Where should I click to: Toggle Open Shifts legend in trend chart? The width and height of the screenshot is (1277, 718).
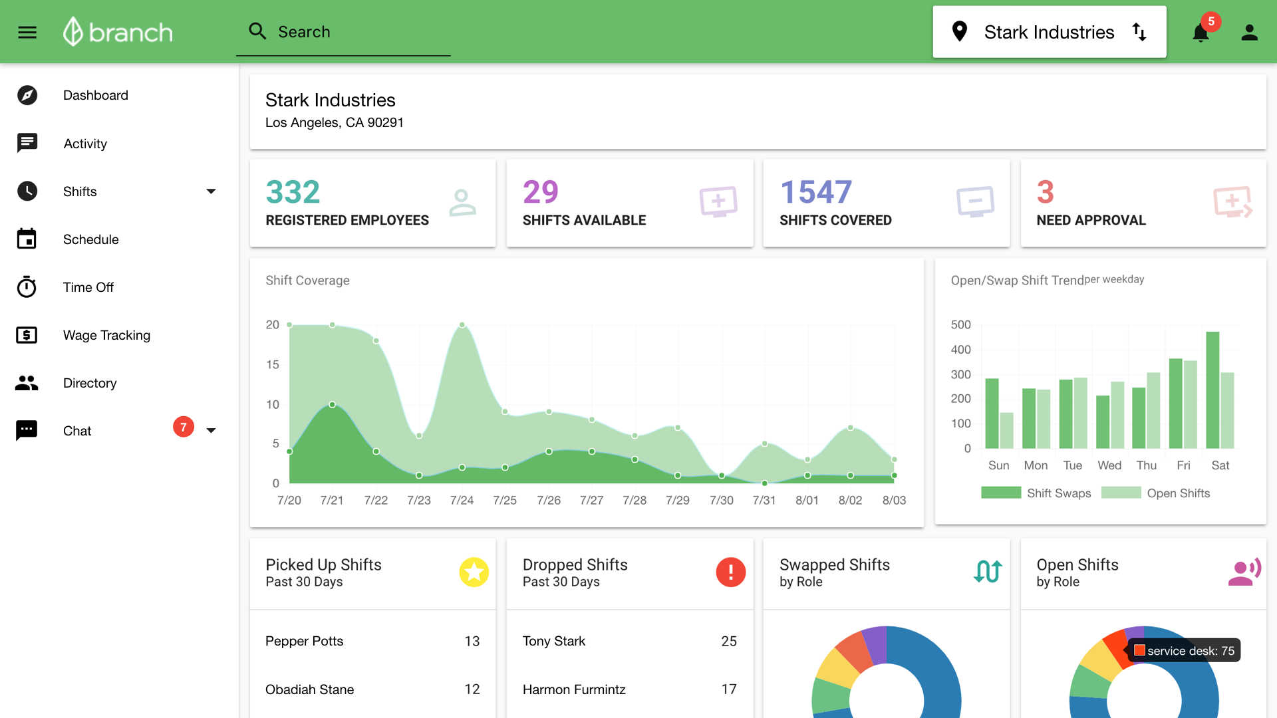(x=1155, y=493)
